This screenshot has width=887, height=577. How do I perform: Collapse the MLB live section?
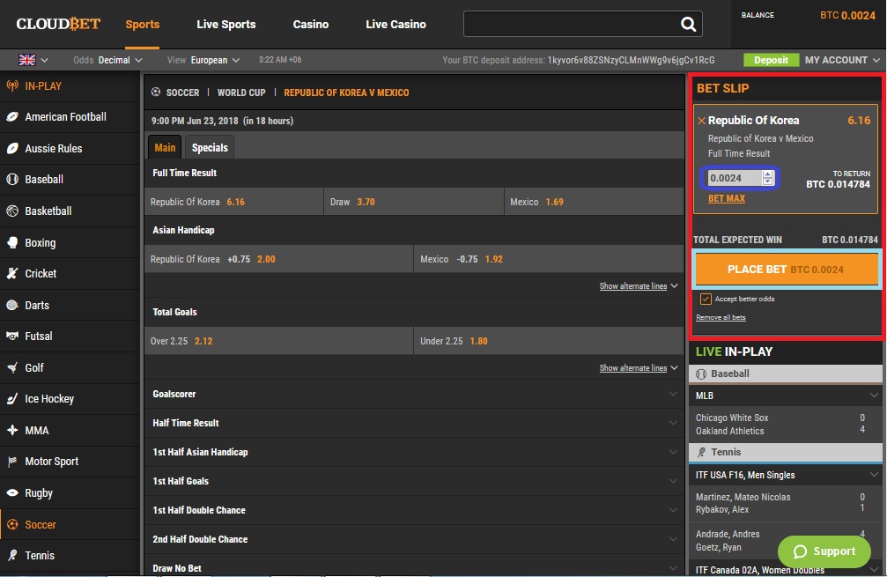click(x=786, y=396)
